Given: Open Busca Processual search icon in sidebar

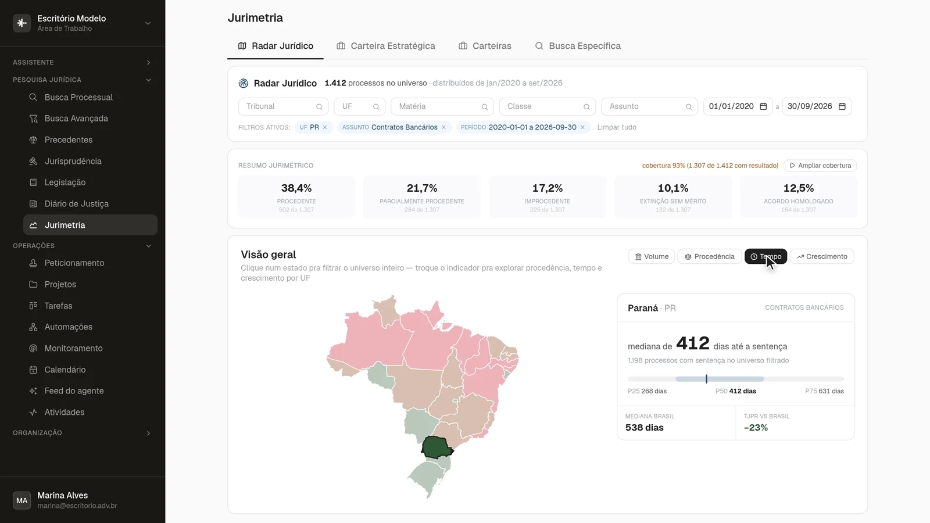Looking at the screenshot, I should [33, 97].
